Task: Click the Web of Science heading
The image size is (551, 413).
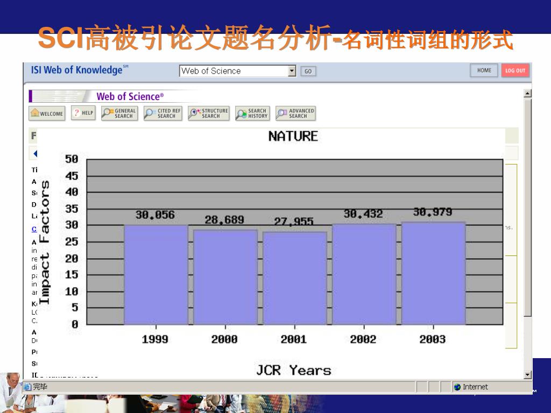Action: pos(130,96)
